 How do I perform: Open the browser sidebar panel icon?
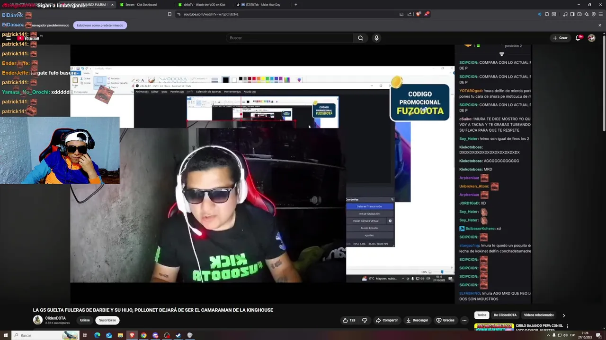(x=572, y=14)
